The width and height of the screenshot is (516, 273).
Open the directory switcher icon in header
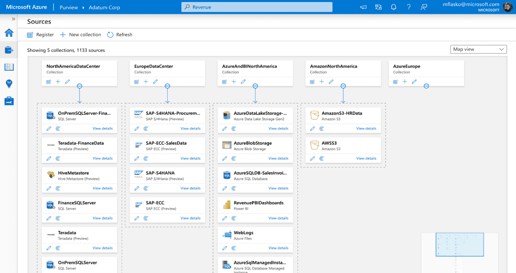378,7
